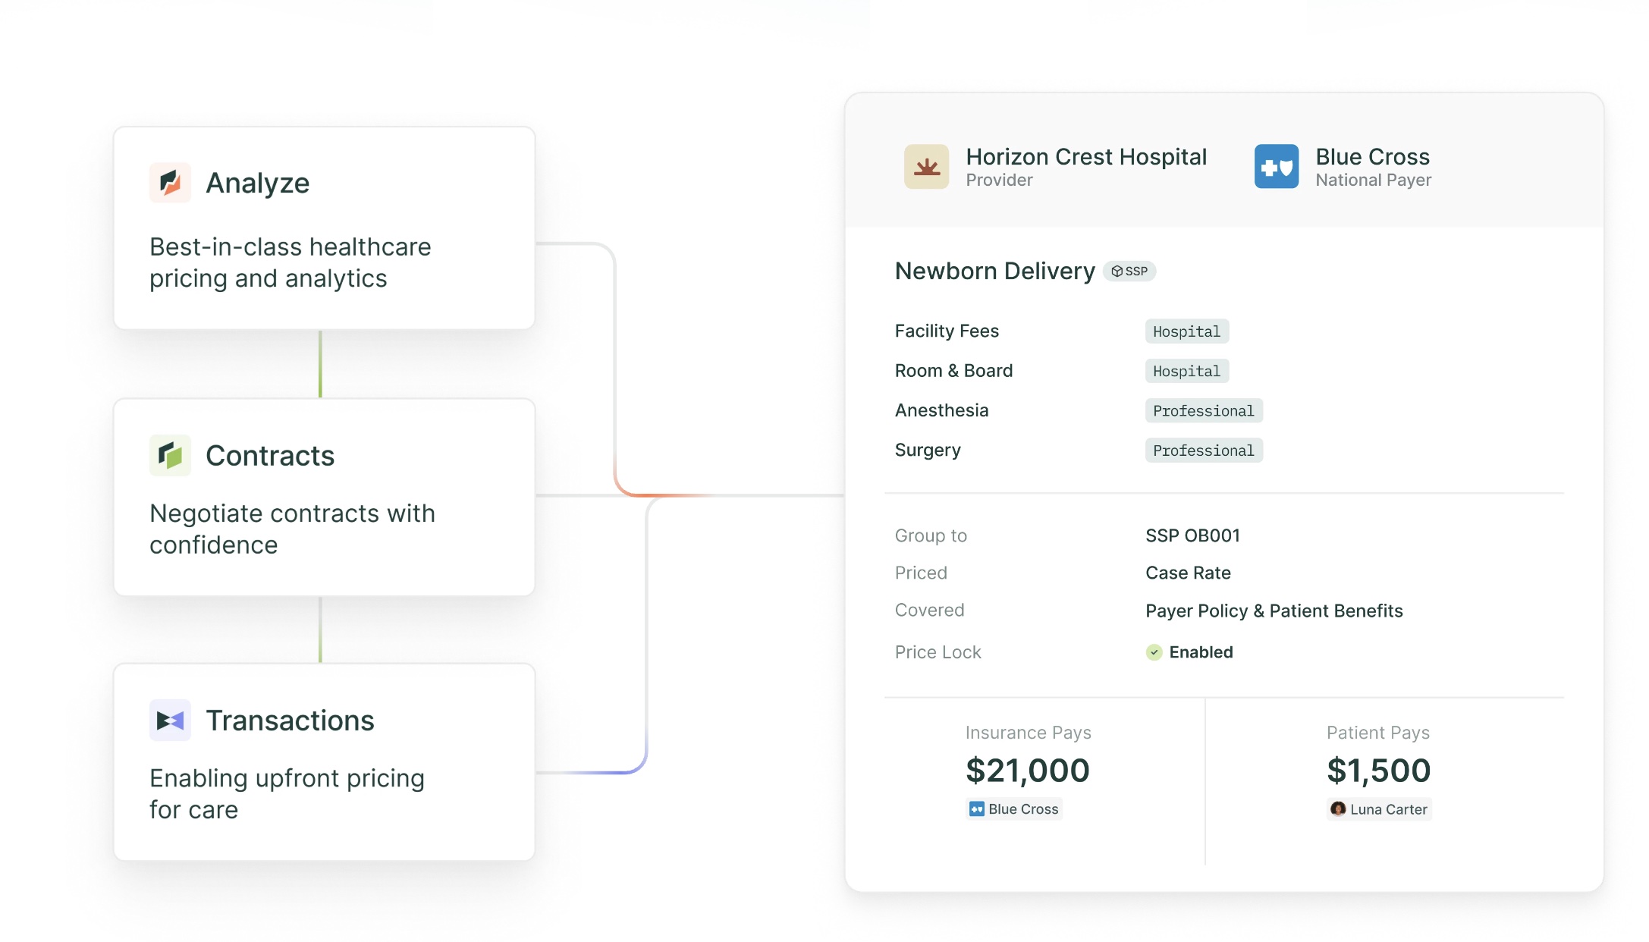Select the Transactions product icon
Screen dimensions: 1649x942
[x=170, y=720]
